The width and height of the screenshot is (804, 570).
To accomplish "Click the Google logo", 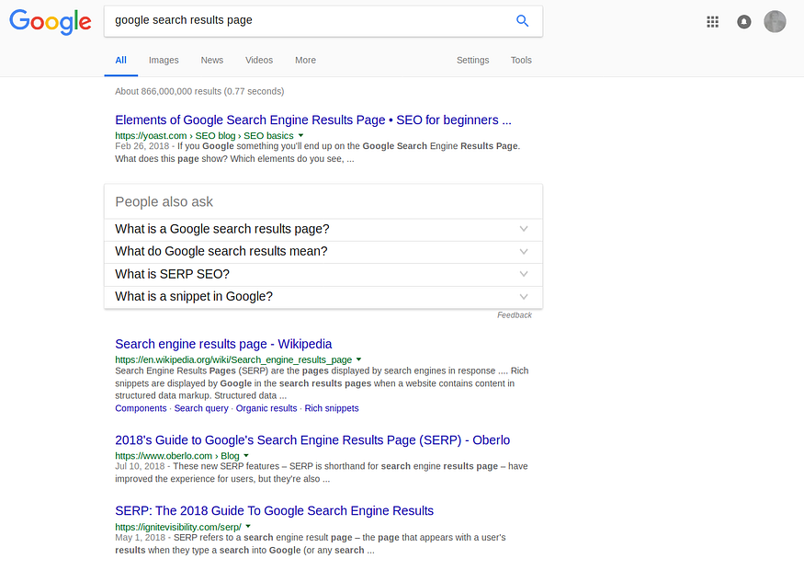I will pos(50,23).
